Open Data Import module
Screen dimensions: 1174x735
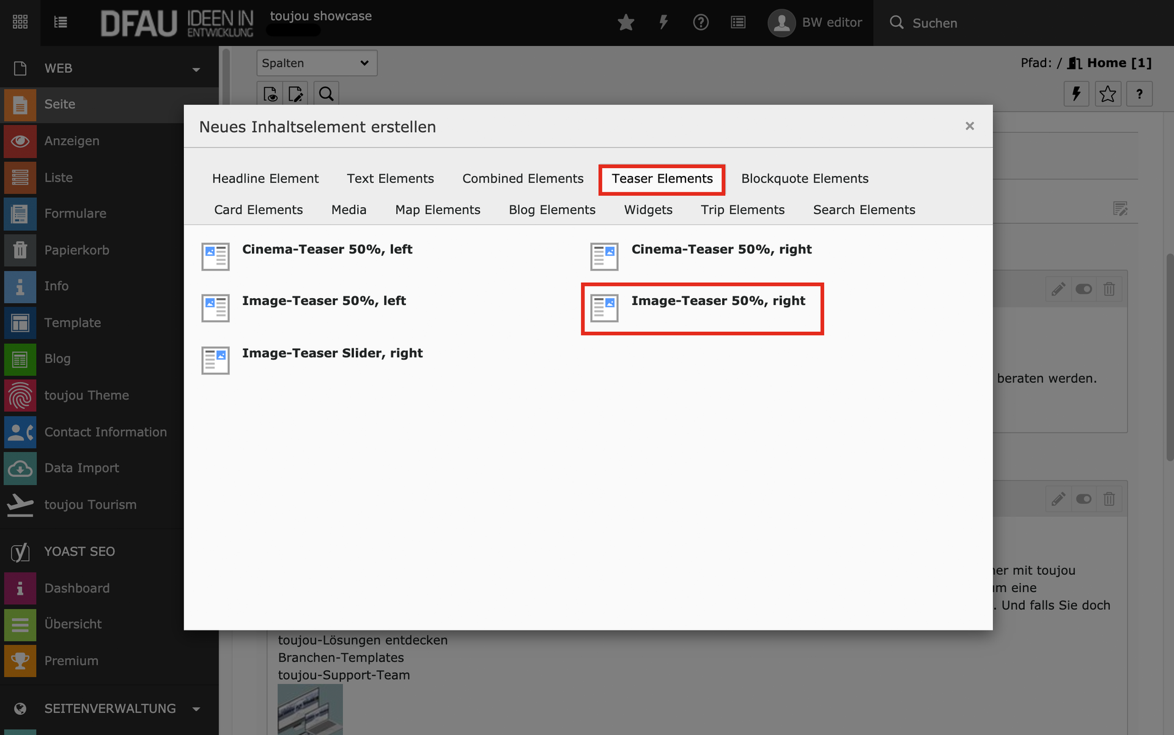pyautogui.click(x=81, y=468)
